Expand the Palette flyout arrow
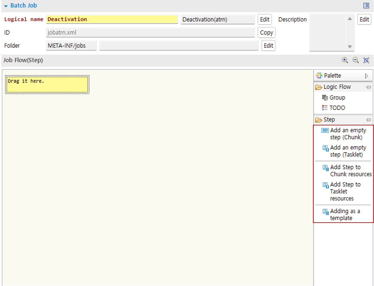The width and height of the screenshot is (374, 286). 367,76
